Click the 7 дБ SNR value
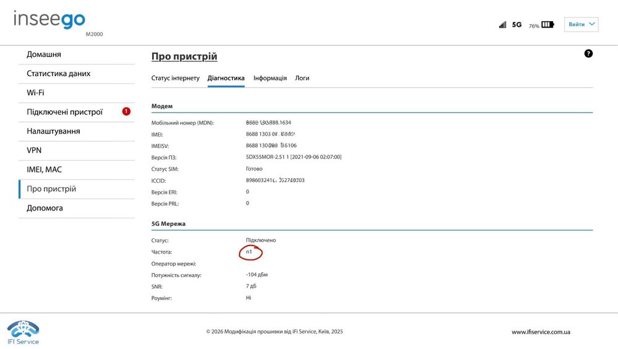618x349 pixels. coord(251,286)
